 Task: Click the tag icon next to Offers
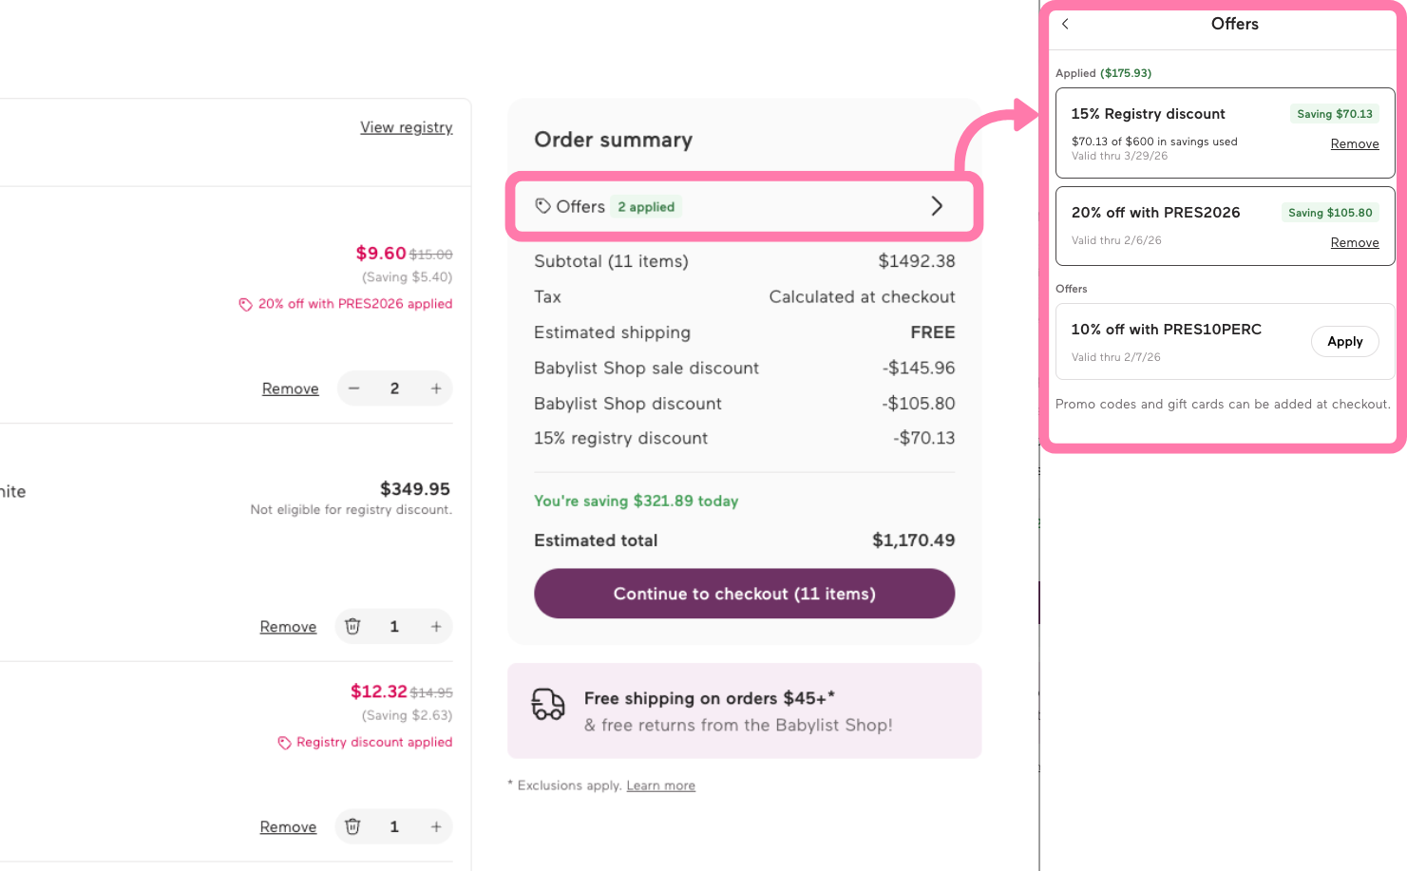pos(542,206)
